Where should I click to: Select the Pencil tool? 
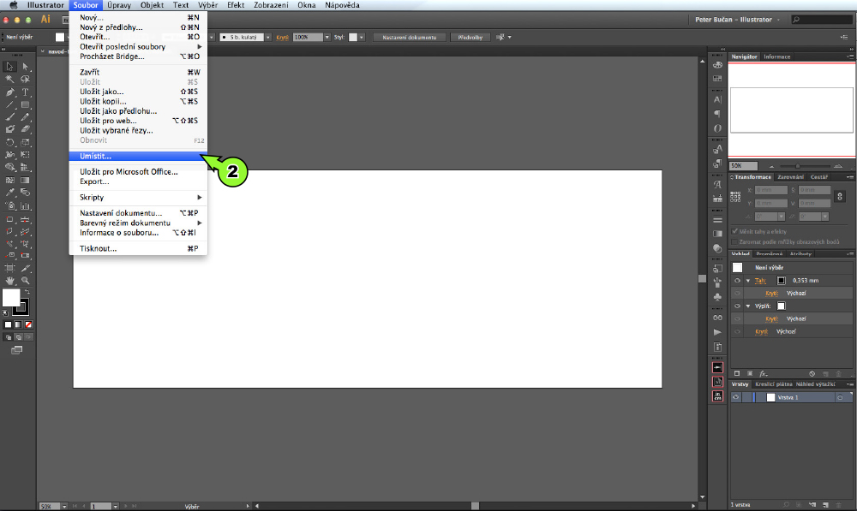tap(25, 116)
